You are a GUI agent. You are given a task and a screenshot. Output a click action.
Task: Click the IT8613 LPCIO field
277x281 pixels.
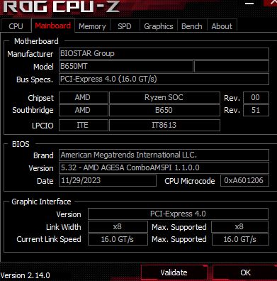[164, 125]
